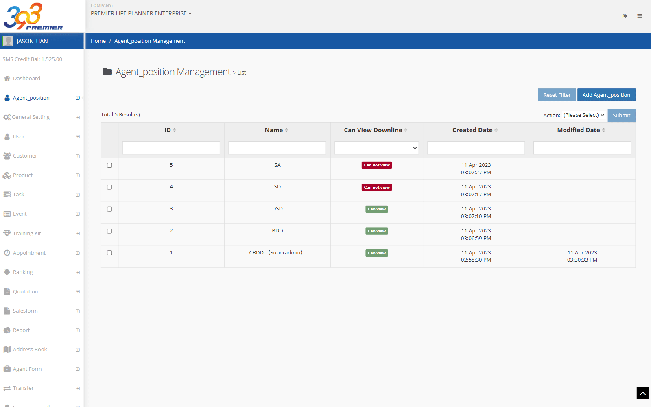The image size is (651, 407).
Task: Expand the Event menu plus icon
Action: 78,214
